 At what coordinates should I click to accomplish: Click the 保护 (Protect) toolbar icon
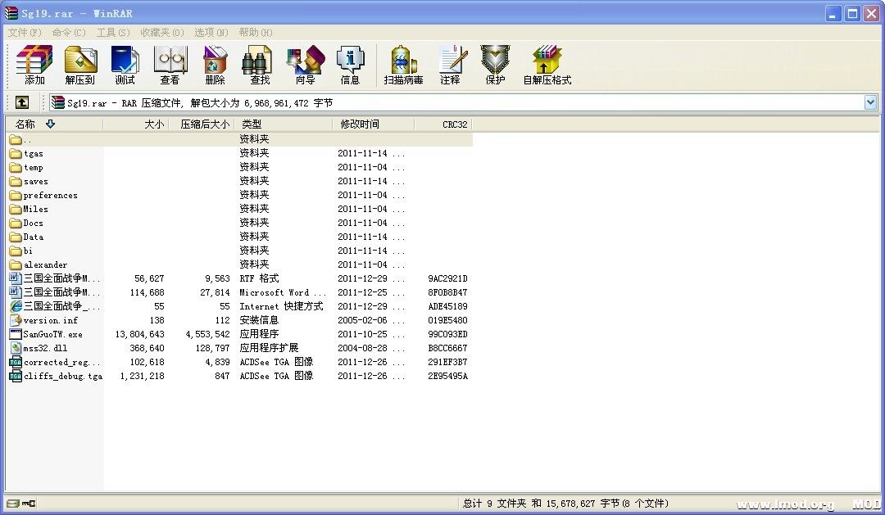[495, 65]
